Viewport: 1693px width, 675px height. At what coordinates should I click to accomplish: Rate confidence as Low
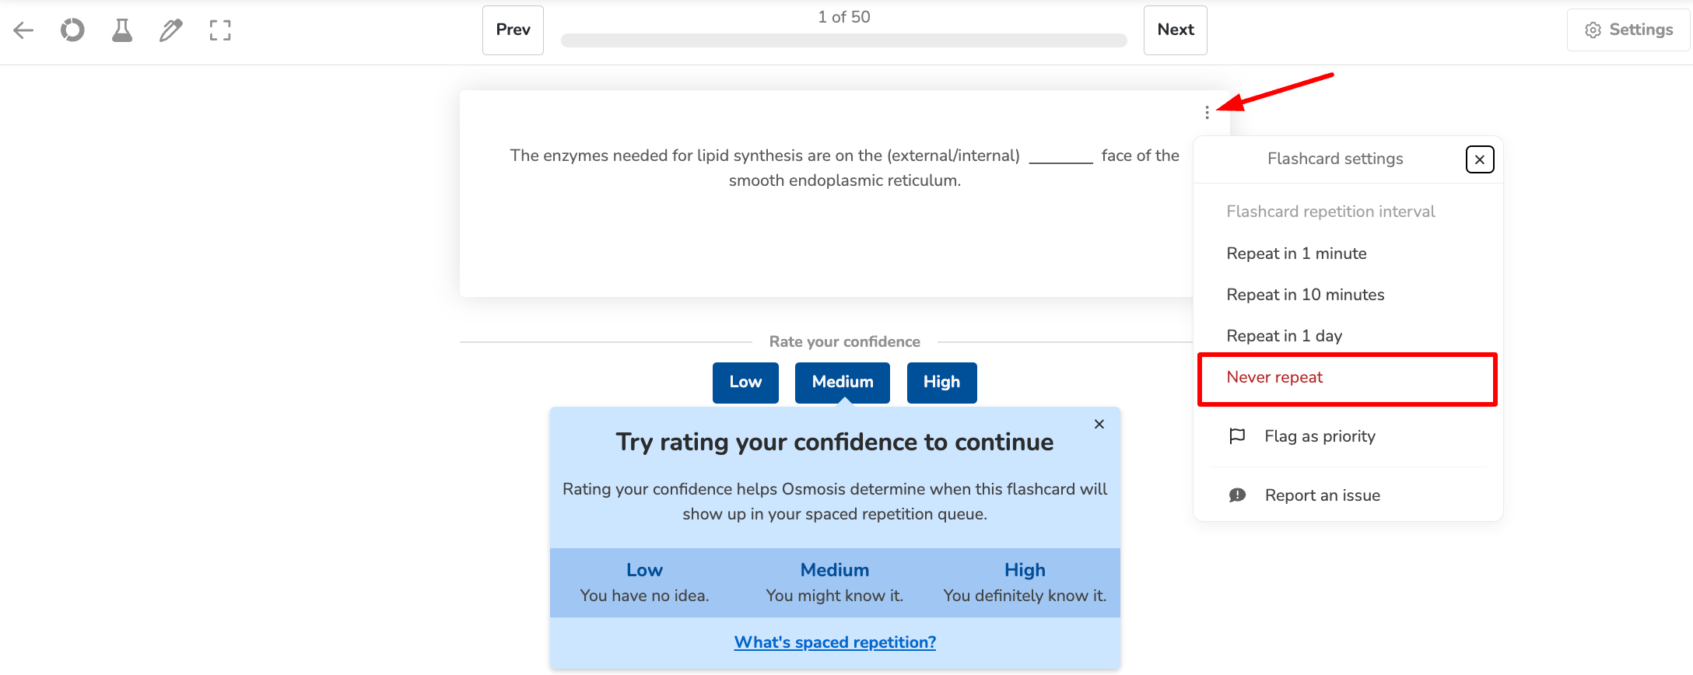tap(745, 383)
